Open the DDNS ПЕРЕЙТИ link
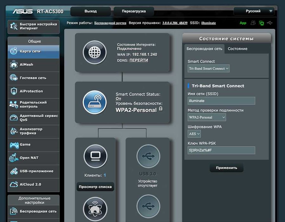The height and width of the screenshot is (222, 285). [139, 60]
